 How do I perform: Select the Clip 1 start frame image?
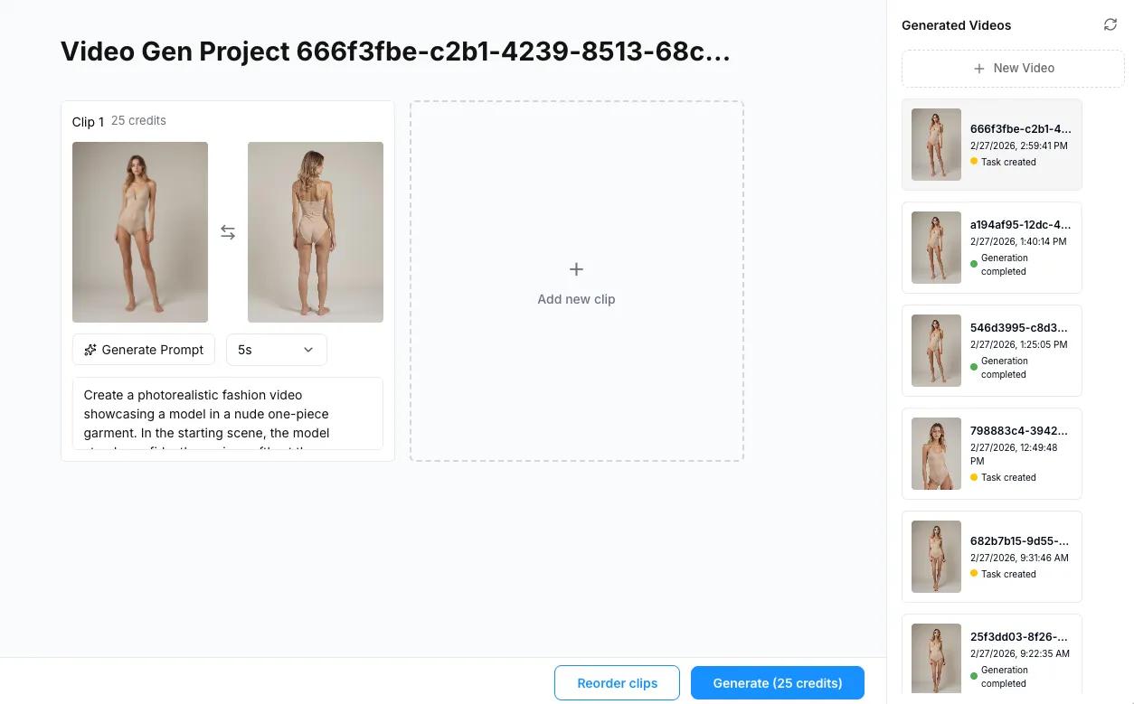coord(140,232)
